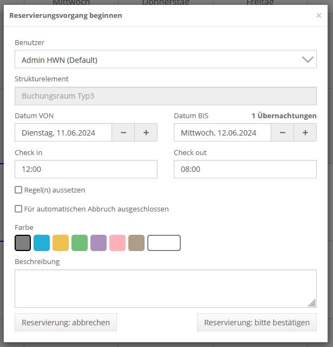Viewport: 333px width, 347px height.
Task: Pick the yellow color swatch
Action: (x=61, y=243)
